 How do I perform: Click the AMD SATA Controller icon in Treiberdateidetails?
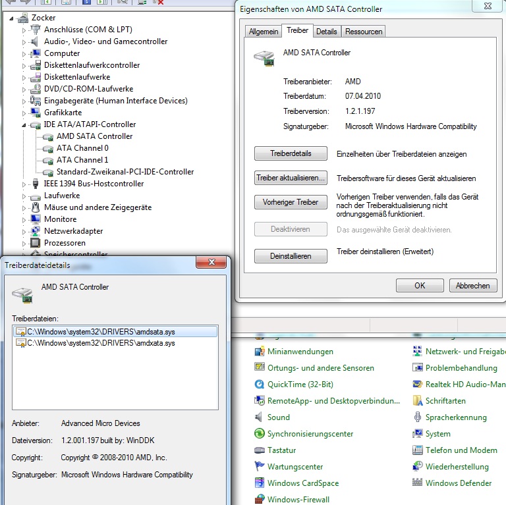[22, 295]
